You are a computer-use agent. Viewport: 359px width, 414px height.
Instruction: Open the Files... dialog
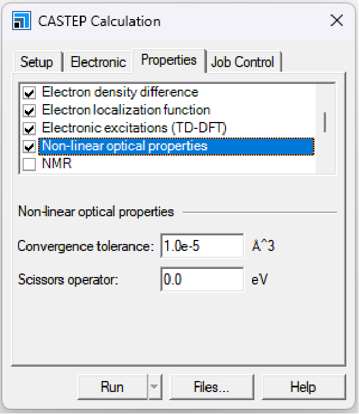pyautogui.click(x=212, y=387)
